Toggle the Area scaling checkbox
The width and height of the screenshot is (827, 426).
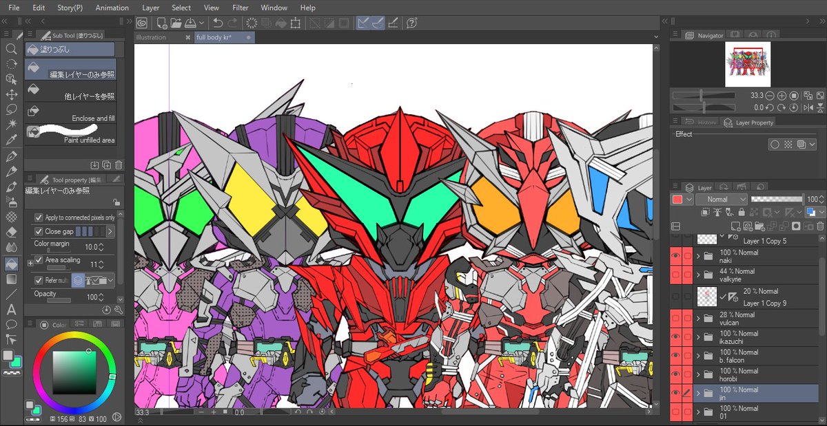point(39,260)
